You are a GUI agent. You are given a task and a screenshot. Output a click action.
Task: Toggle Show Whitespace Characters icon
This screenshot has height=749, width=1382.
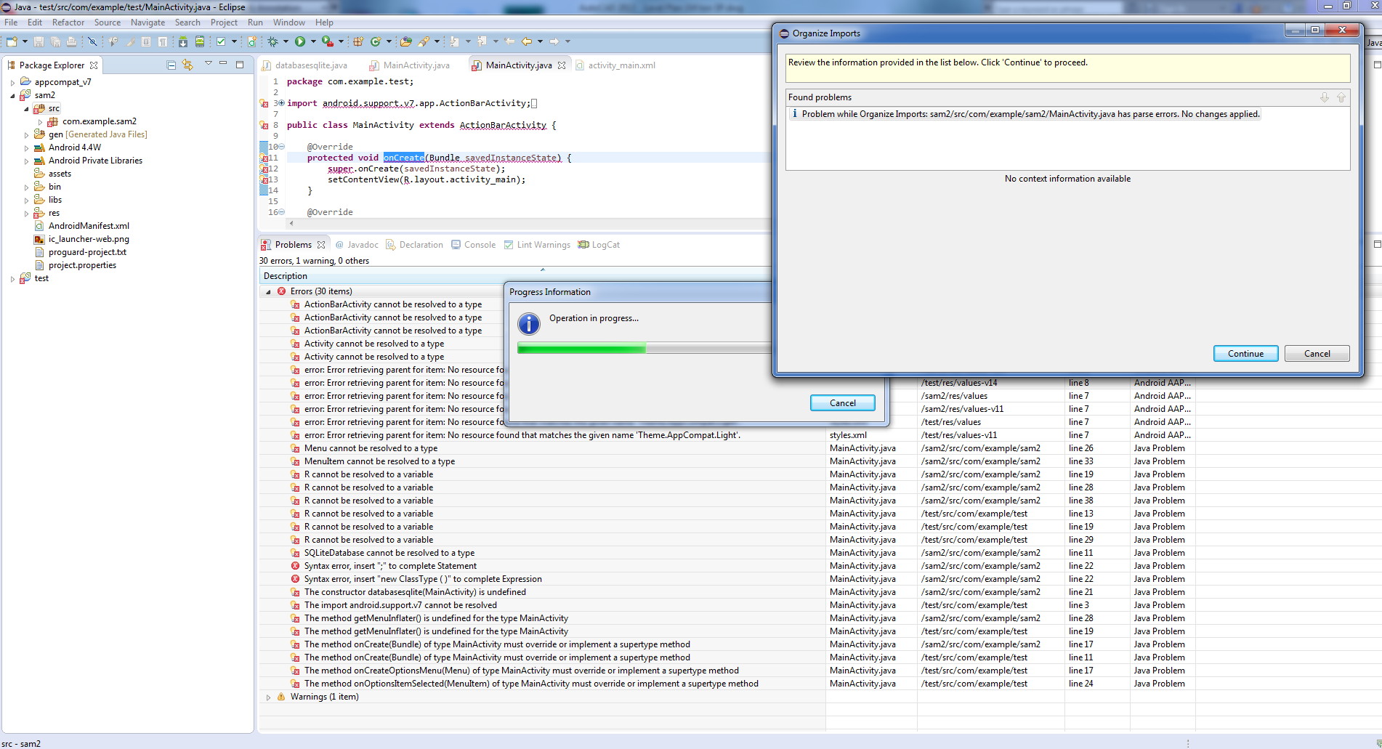(x=163, y=41)
